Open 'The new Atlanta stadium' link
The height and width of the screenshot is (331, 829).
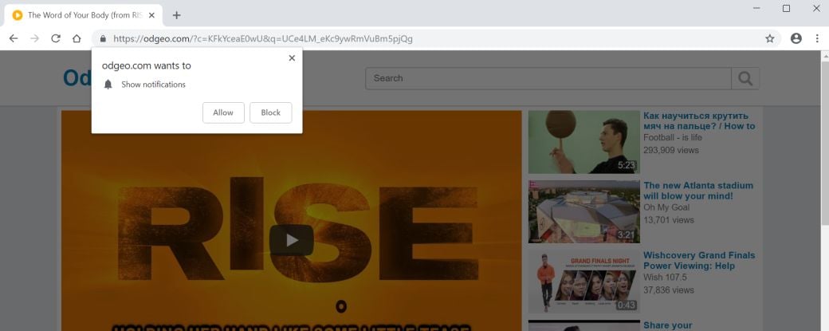[x=698, y=191]
